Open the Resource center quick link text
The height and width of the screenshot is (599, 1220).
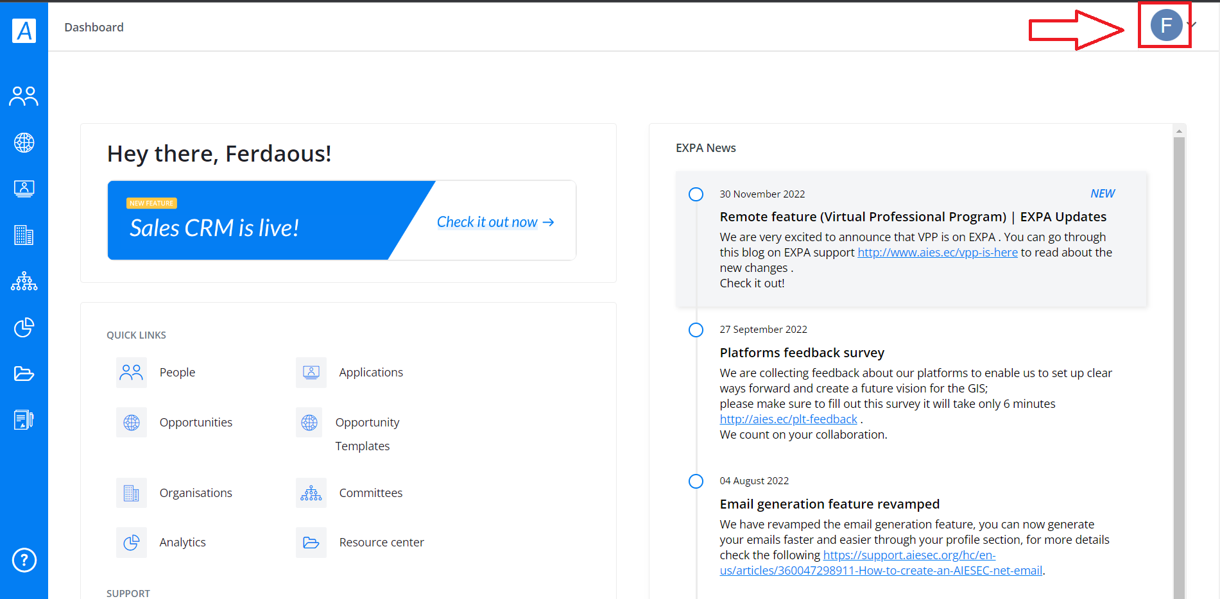[381, 543]
